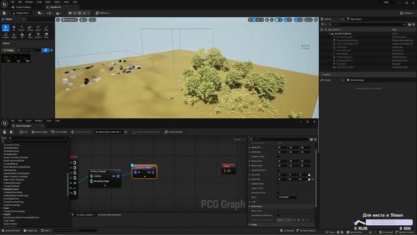Toggle the Recompute Seed checkbox
Screen dimensions: 417x235
[x=278, y=193]
